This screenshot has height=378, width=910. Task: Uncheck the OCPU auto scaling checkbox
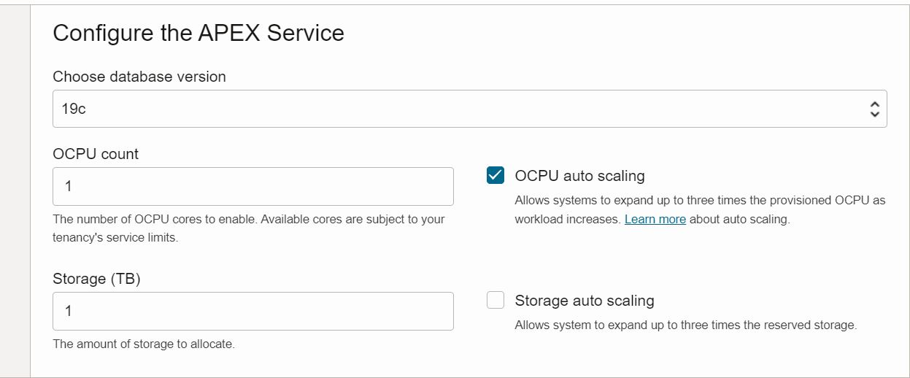(496, 176)
